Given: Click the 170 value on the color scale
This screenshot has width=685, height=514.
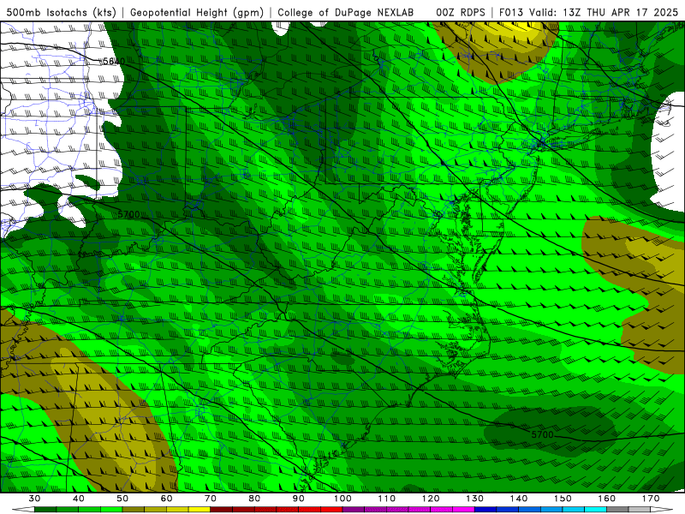Looking at the screenshot, I should 651,499.
